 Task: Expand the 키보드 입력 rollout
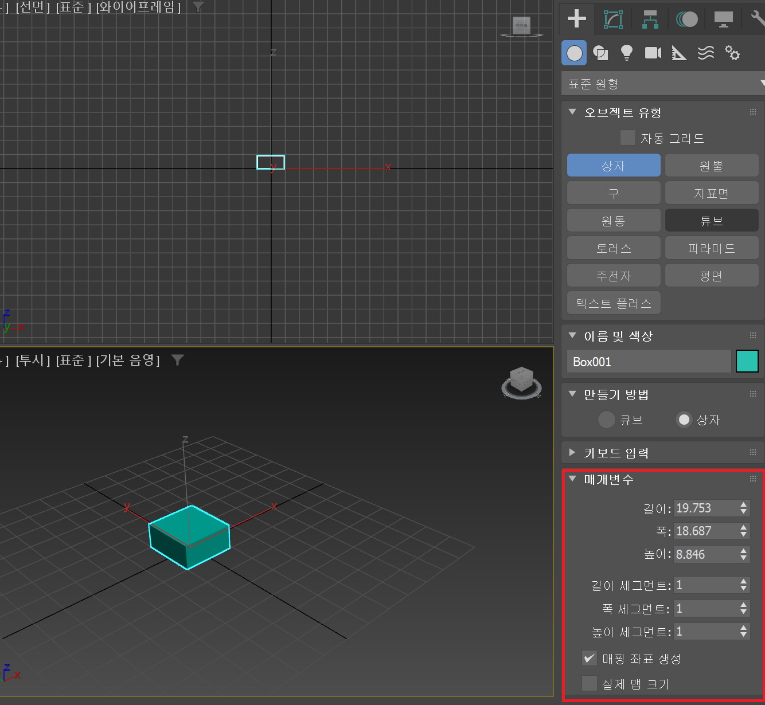pos(572,453)
